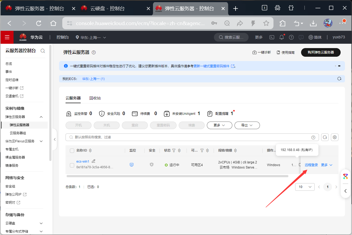The height and width of the screenshot is (235, 352).
Task: Open the notifications bell
Action: pos(282,37)
